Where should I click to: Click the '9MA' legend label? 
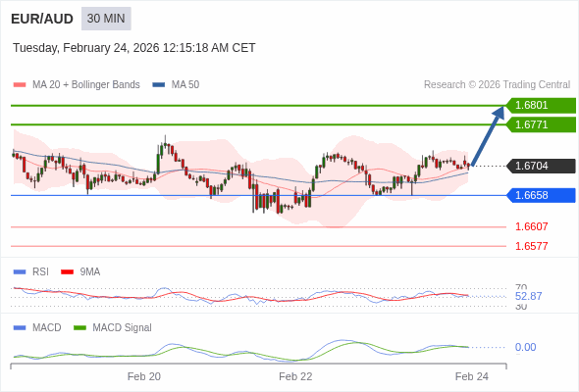90,272
